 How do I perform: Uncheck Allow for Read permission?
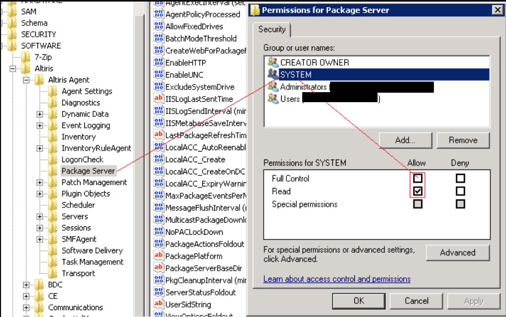418,191
